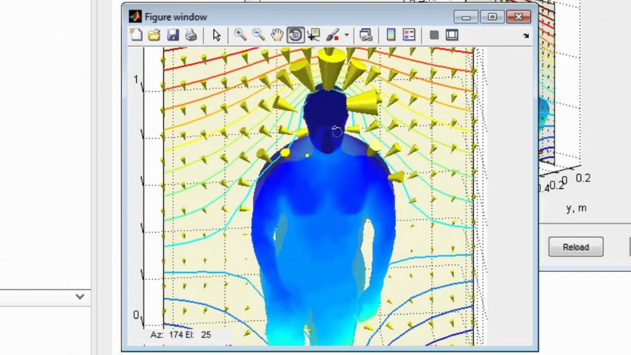Select the Zoom In magnifier tool
Viewport: 631px width, 355px height.
pos(239,35)
